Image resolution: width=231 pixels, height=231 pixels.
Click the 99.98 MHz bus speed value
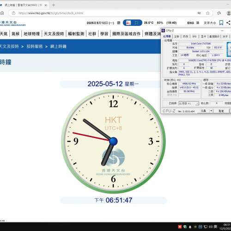(189, 91)
